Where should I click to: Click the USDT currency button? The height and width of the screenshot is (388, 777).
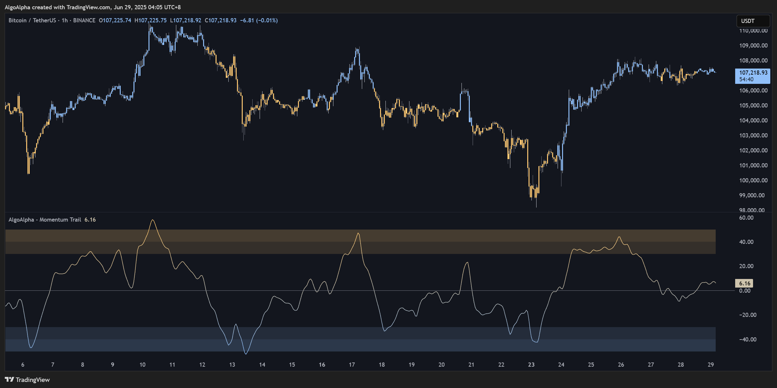pos(753,21)
